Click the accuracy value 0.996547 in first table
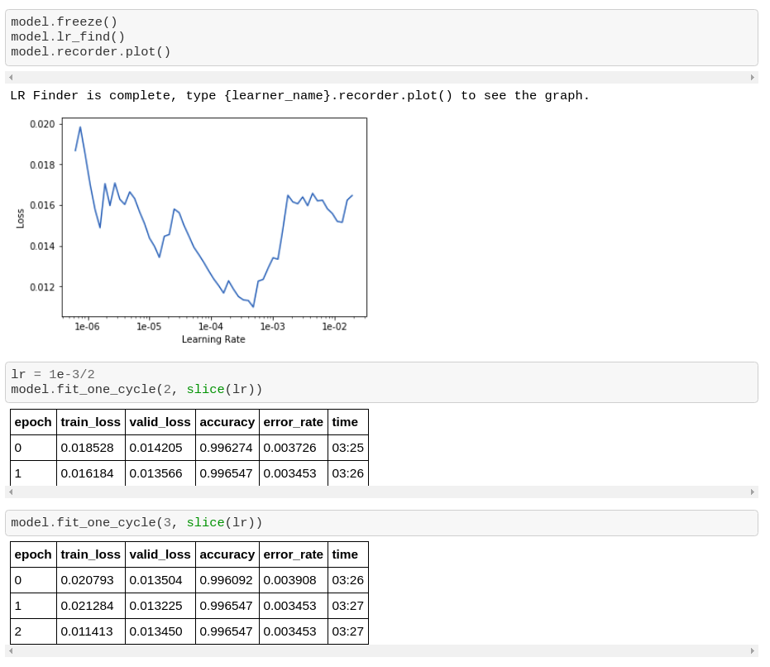 point(227,473)
